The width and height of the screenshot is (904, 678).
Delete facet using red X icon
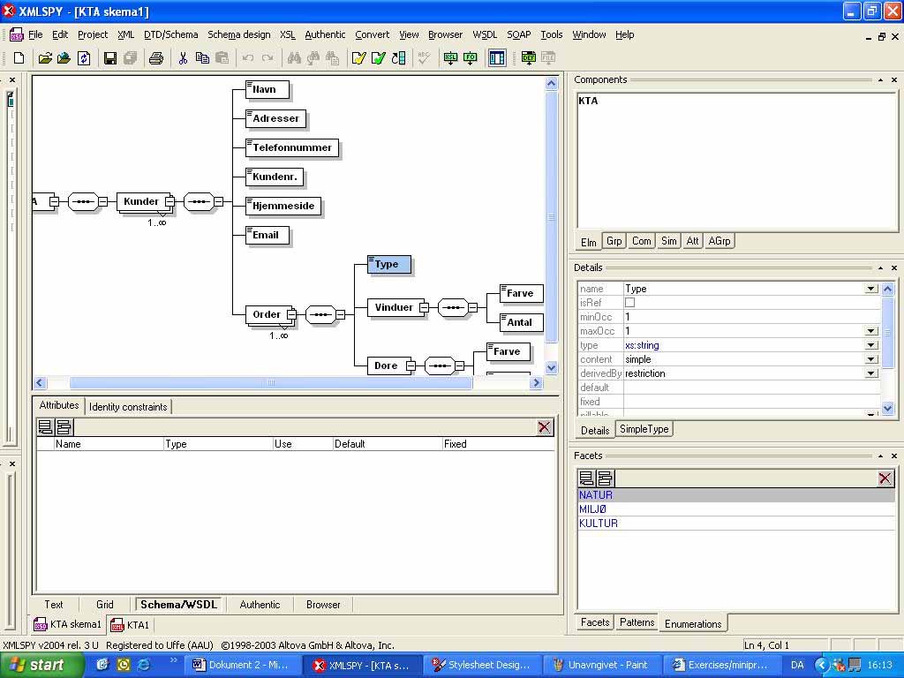(x=885, y=478)
